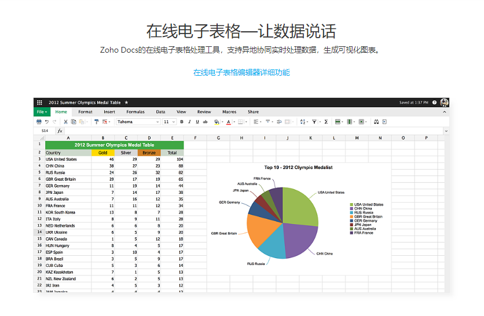This screenshot has height=316, width=484.
Task: Toggle Bold formatting
Action: coord(182,122)
